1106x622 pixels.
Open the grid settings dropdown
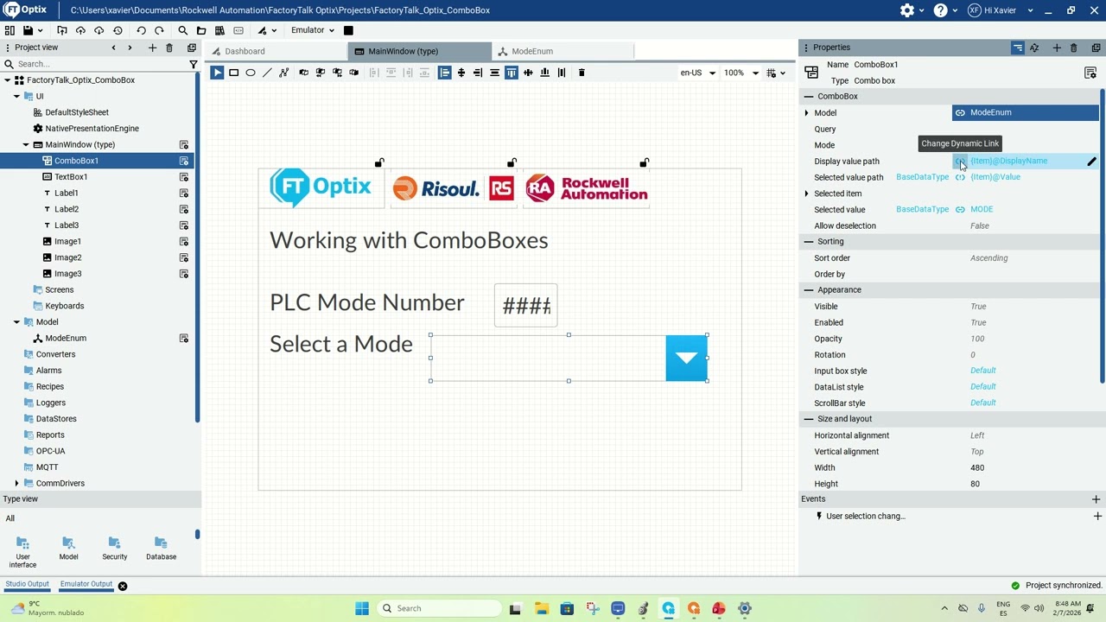pos(776,73)
